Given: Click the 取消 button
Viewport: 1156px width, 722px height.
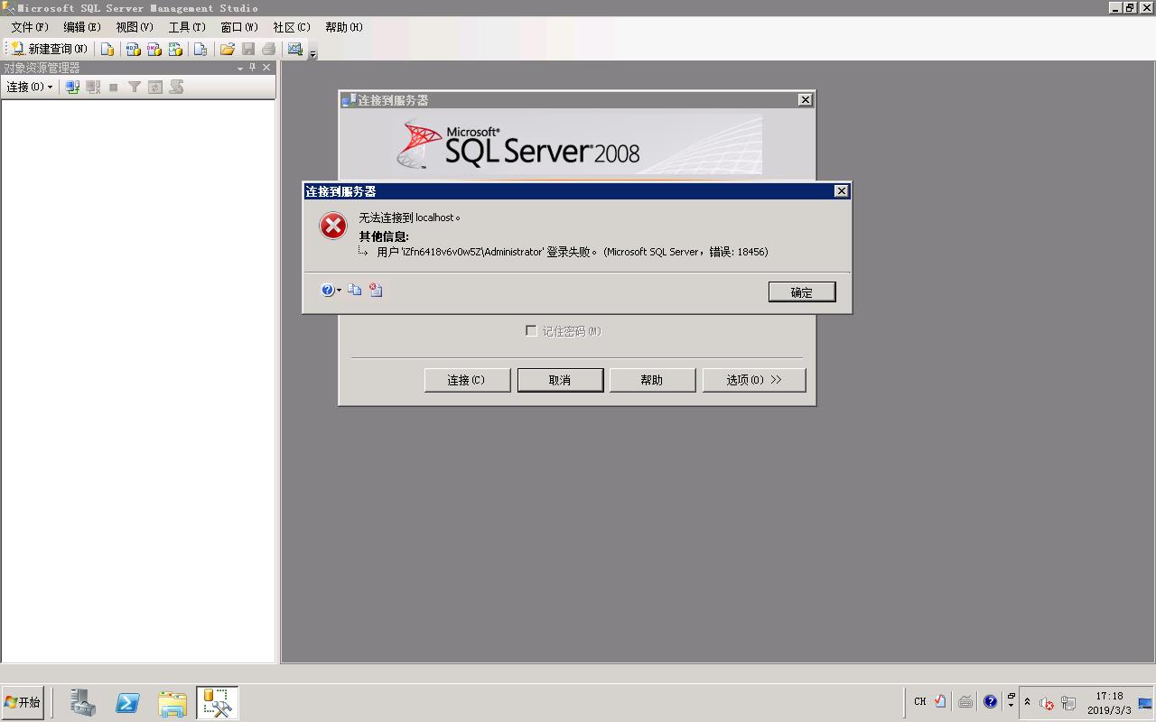Looking at the screenshot, I should coord(560,380).
